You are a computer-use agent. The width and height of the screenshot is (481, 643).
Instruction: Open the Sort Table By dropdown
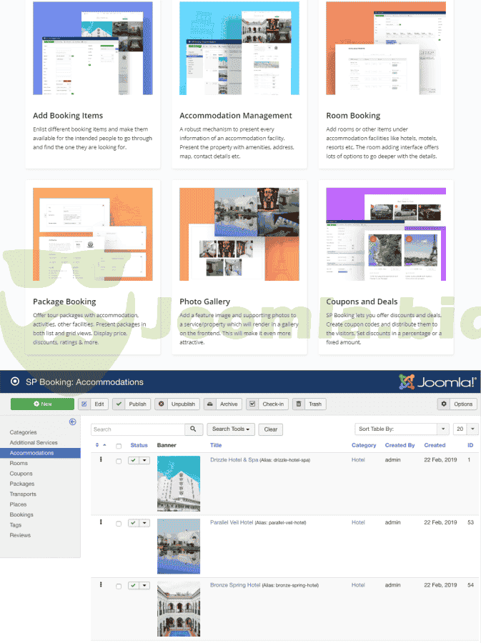coord(402,429)
